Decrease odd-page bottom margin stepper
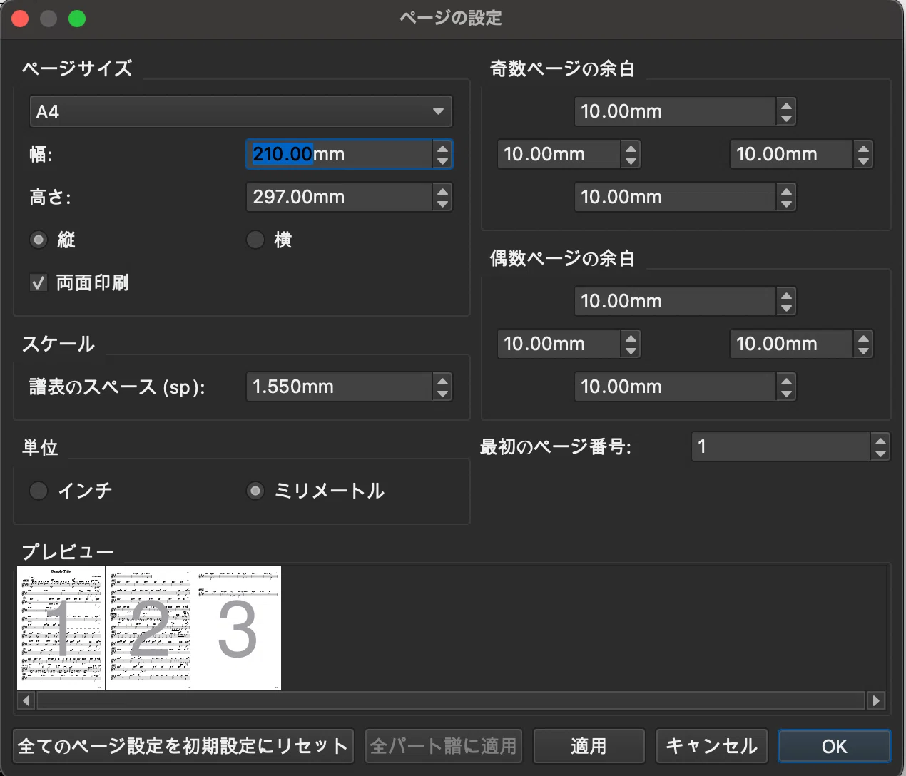Image resolution: width=906 pixels, height=776 pixels. pyautogui.click(x=786, y=204)
